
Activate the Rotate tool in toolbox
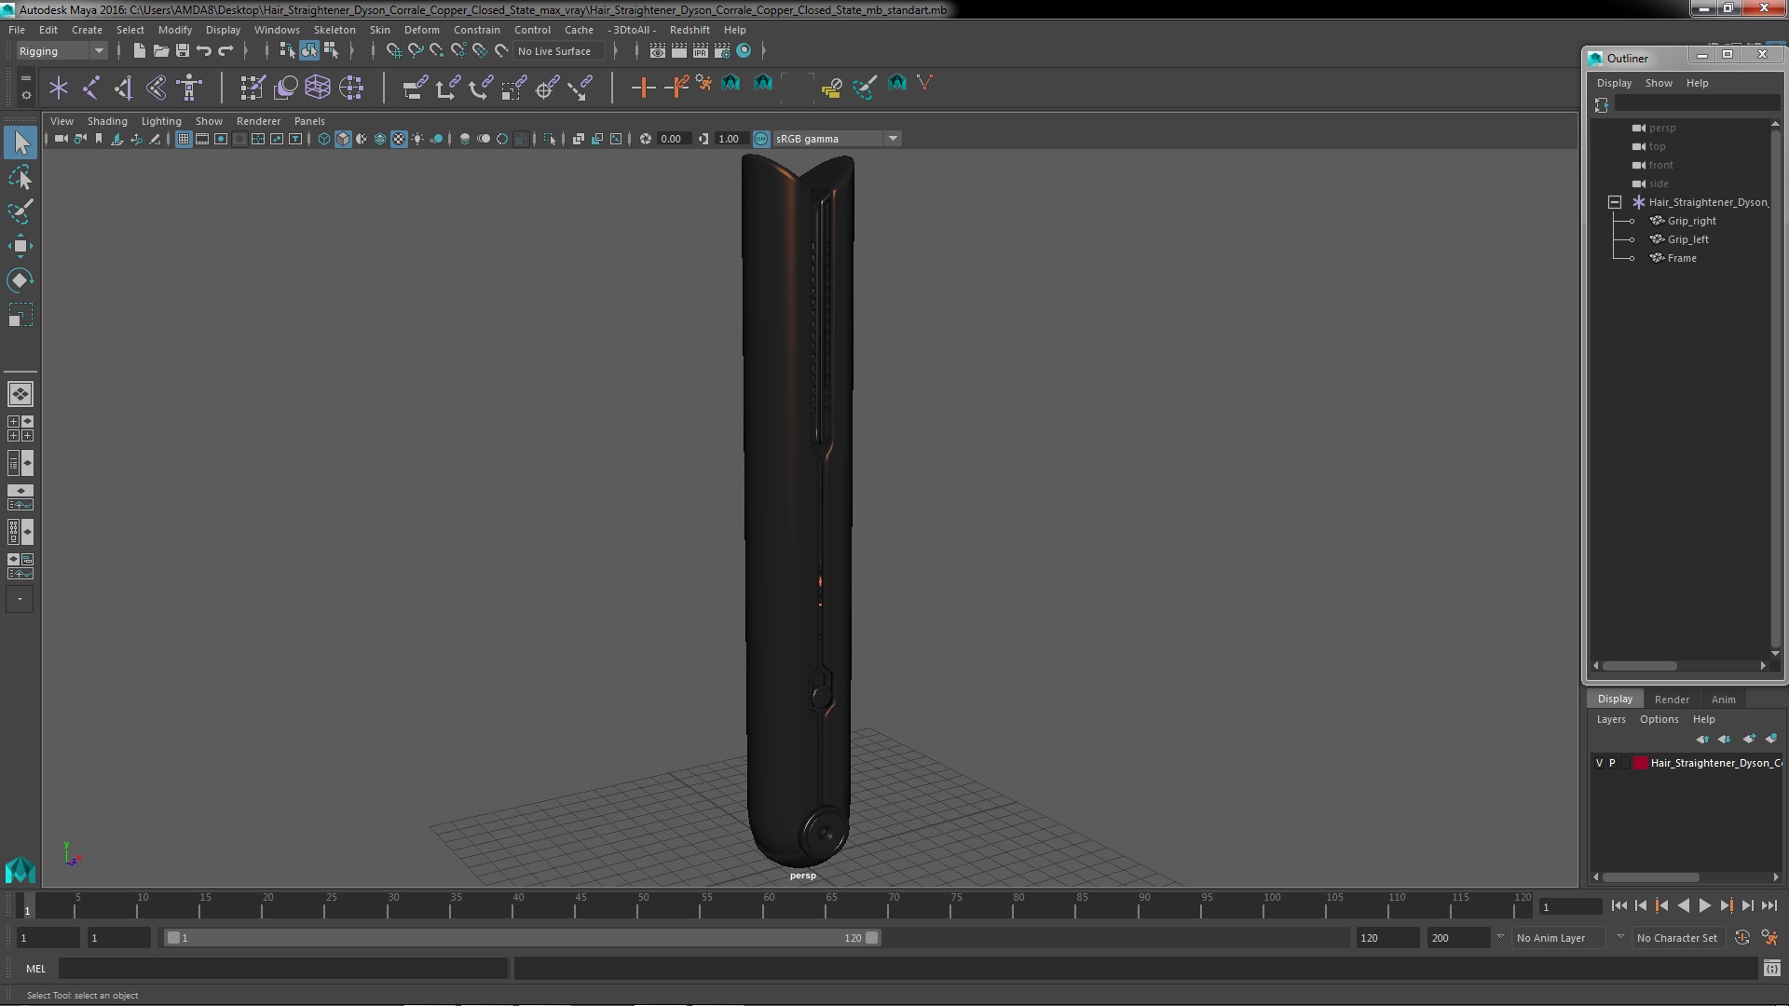click(20, 280)
